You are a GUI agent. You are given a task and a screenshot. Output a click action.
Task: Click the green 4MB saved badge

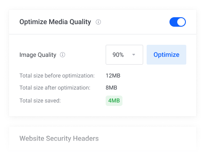(114, 101)
